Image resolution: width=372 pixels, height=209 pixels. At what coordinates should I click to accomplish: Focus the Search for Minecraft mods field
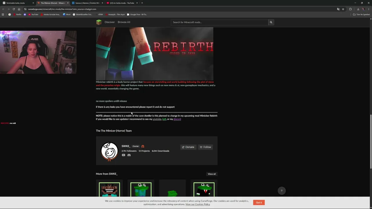[x=219, y=22]
